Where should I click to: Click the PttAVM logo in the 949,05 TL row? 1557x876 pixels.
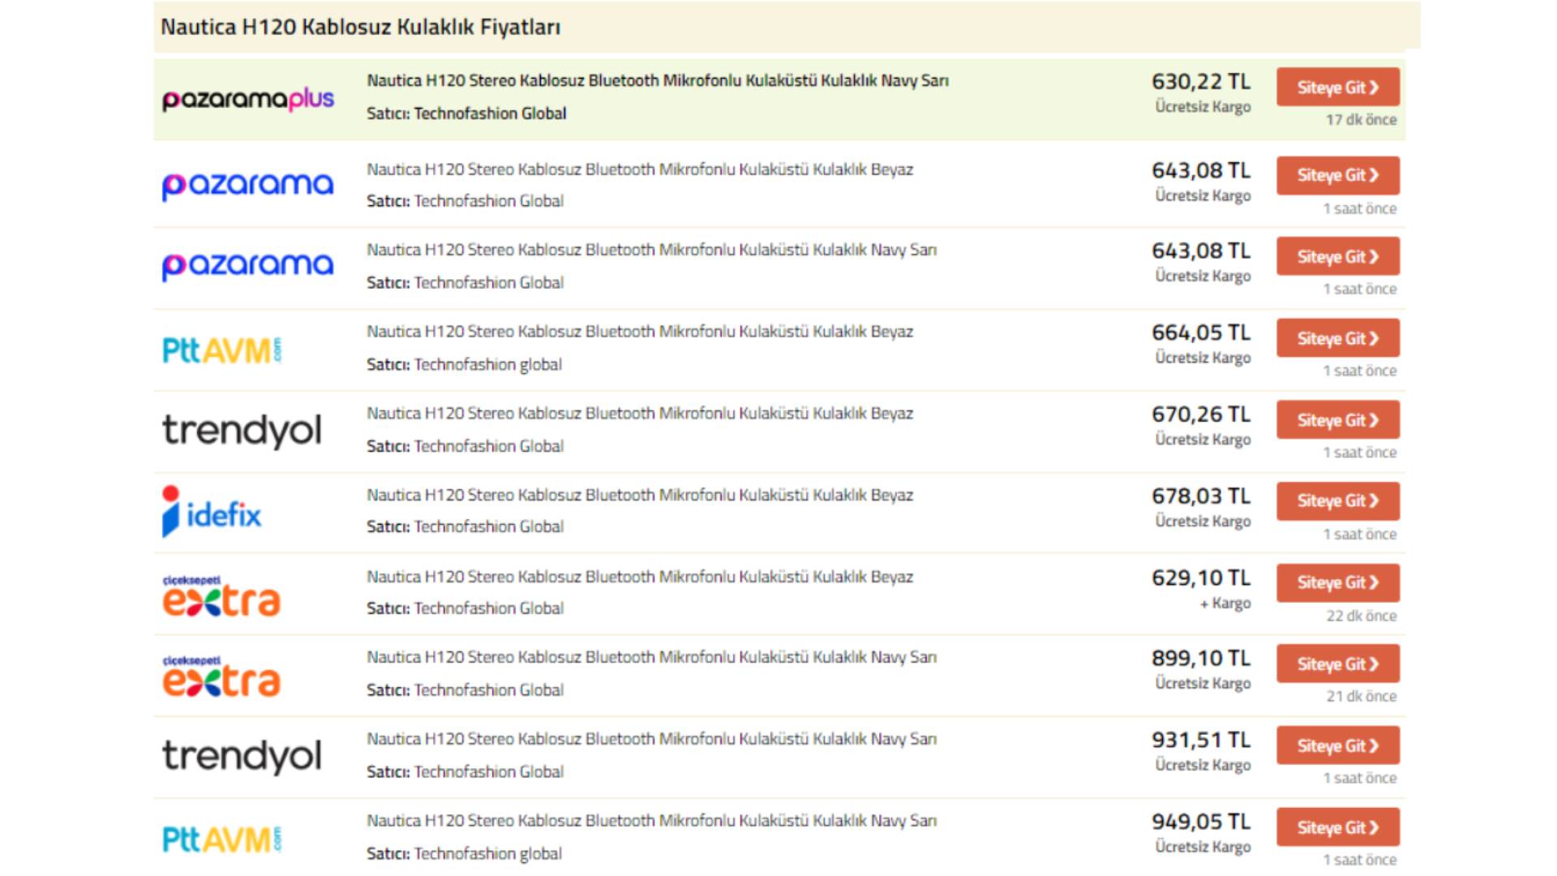click(x=222, y=839)
